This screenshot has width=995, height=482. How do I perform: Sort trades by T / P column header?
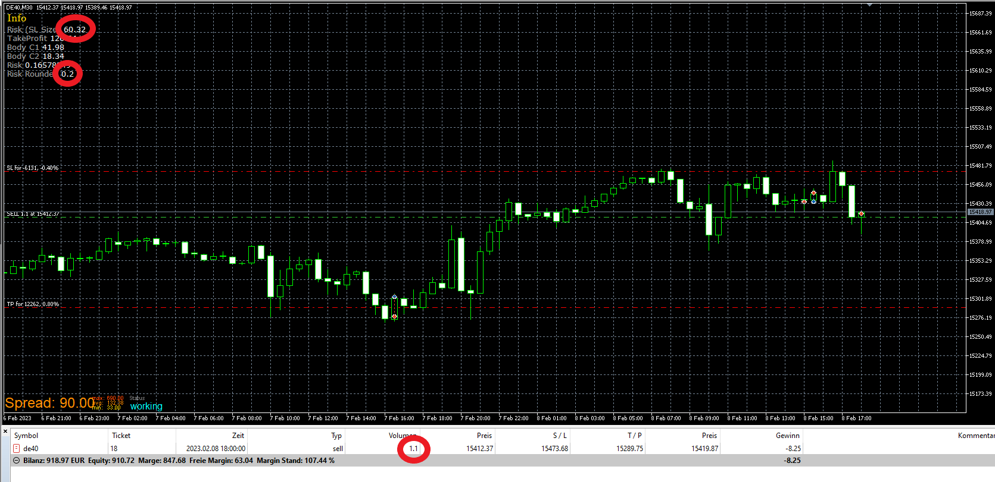pos(635,436)
